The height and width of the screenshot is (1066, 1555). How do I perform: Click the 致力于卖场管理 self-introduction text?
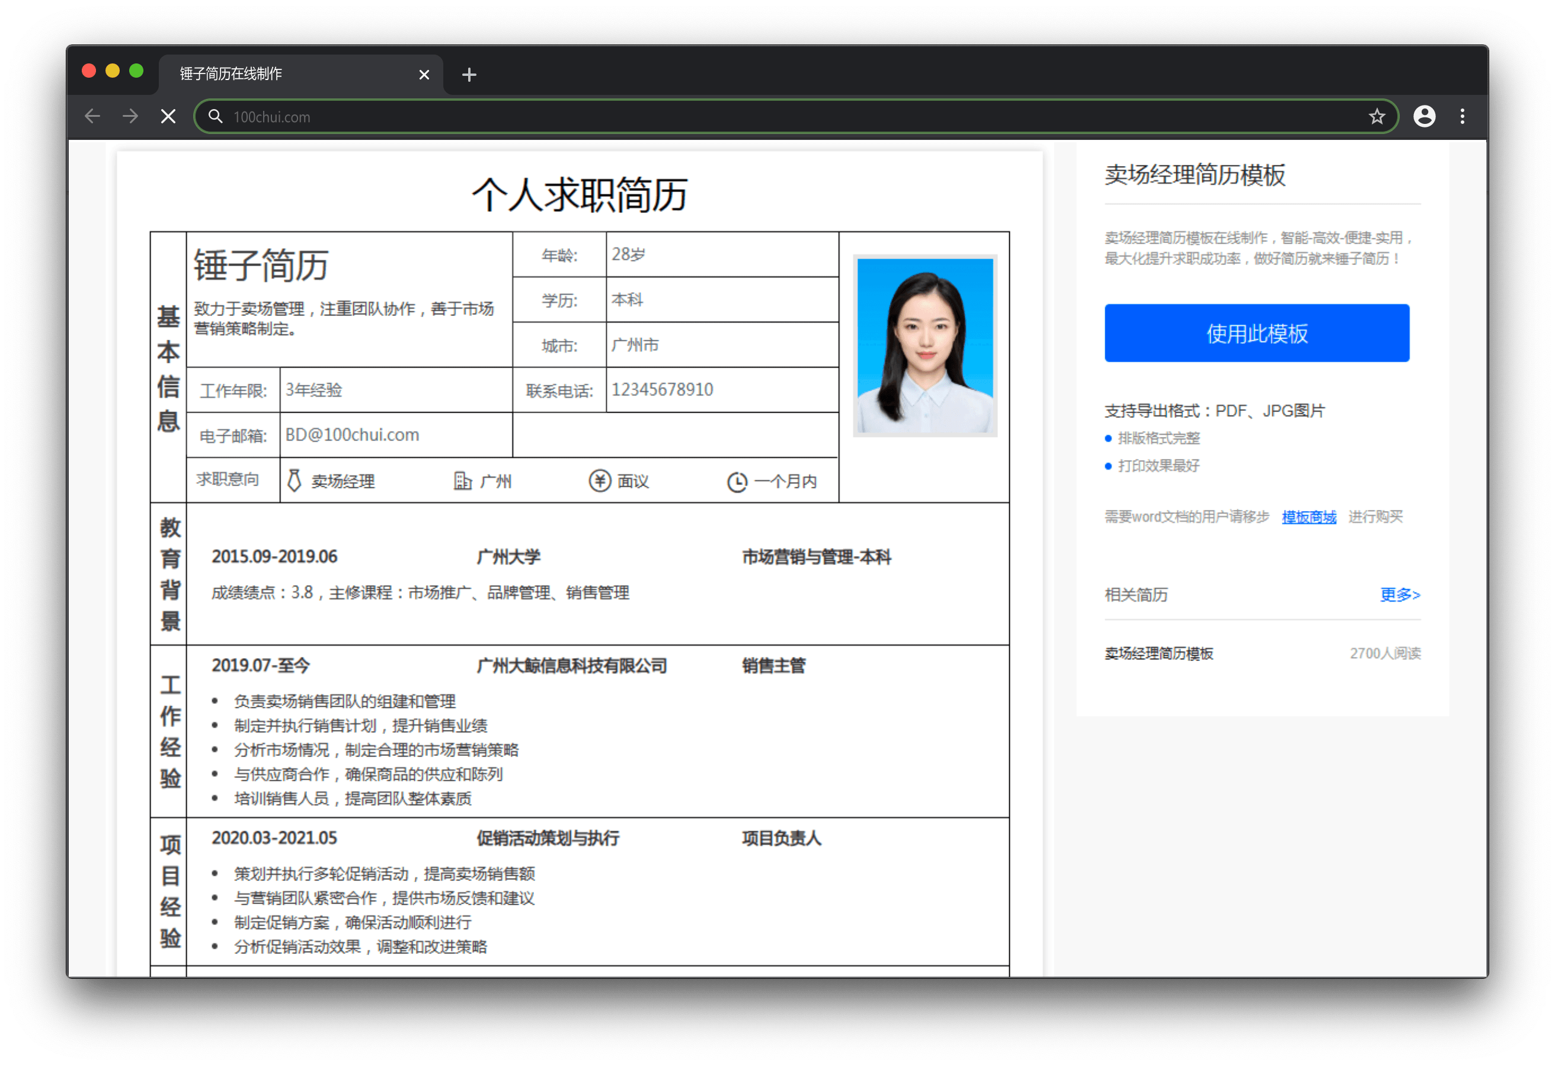344,318
